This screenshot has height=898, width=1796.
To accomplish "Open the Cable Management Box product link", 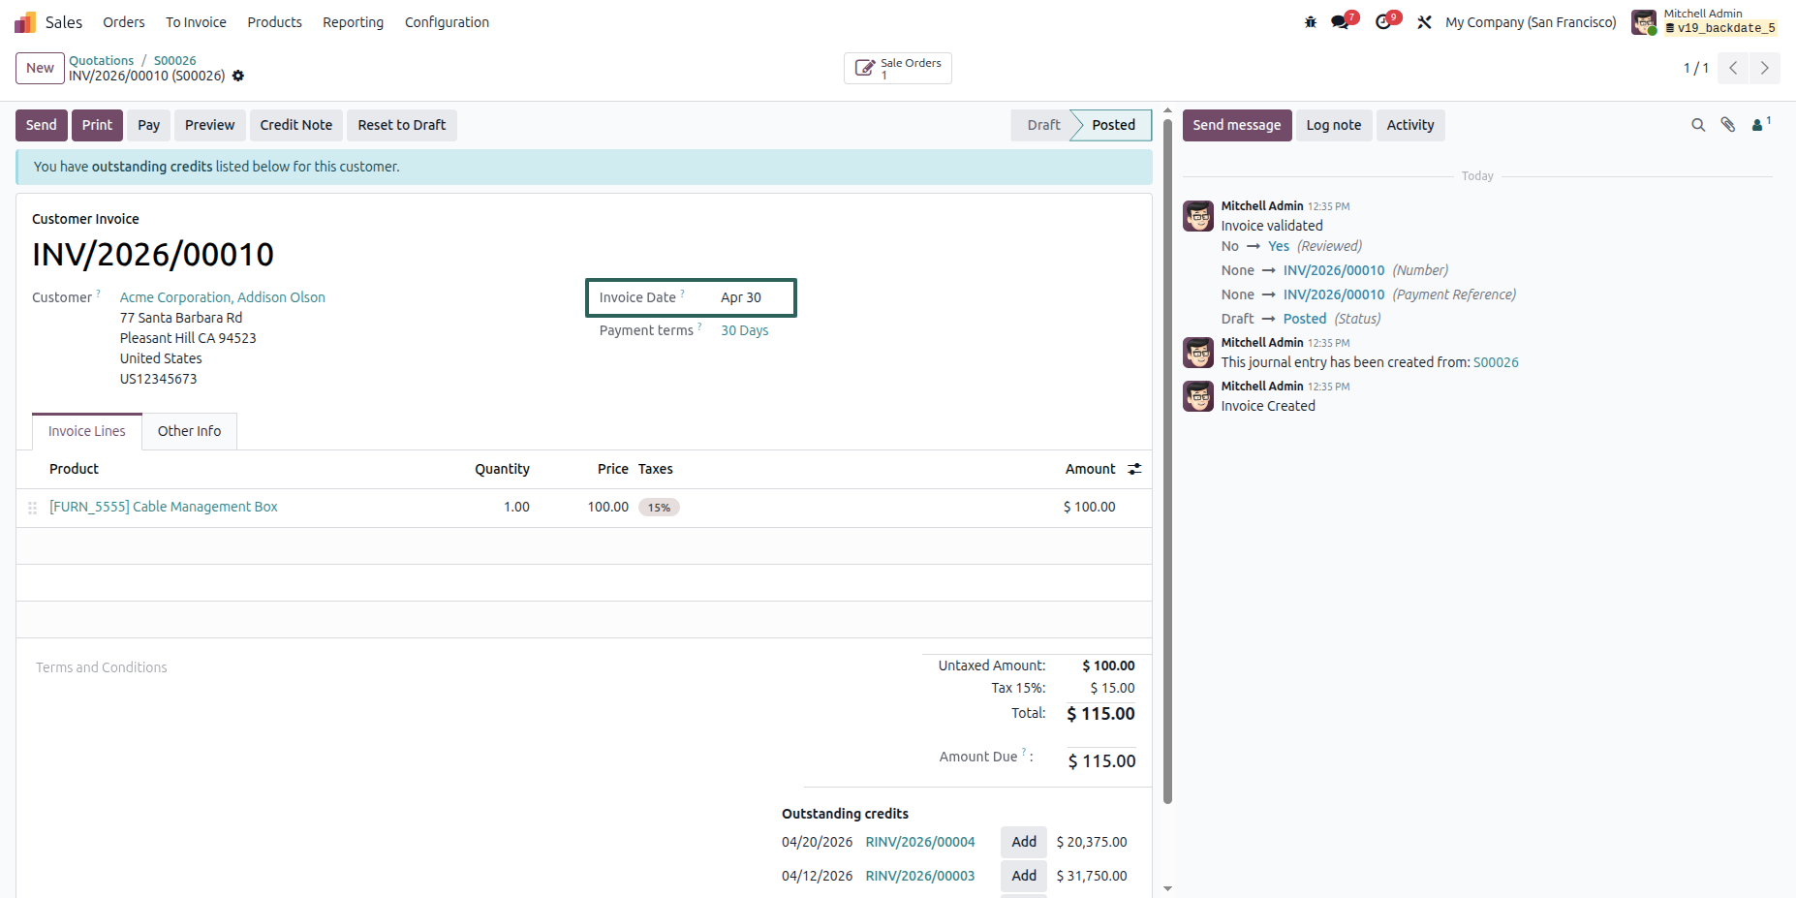I will point(164,507).
